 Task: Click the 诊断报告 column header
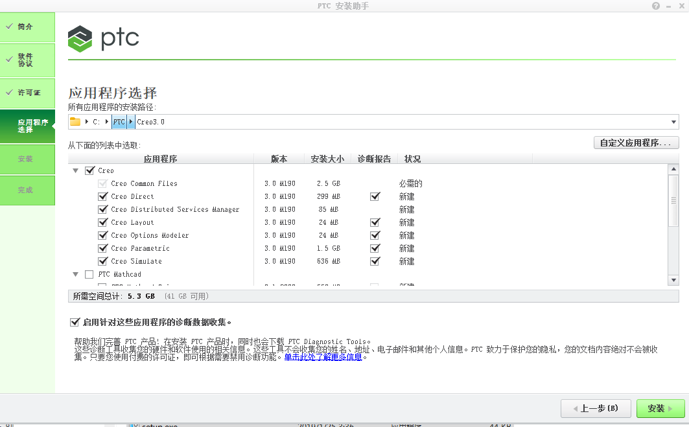pos(375,159)
